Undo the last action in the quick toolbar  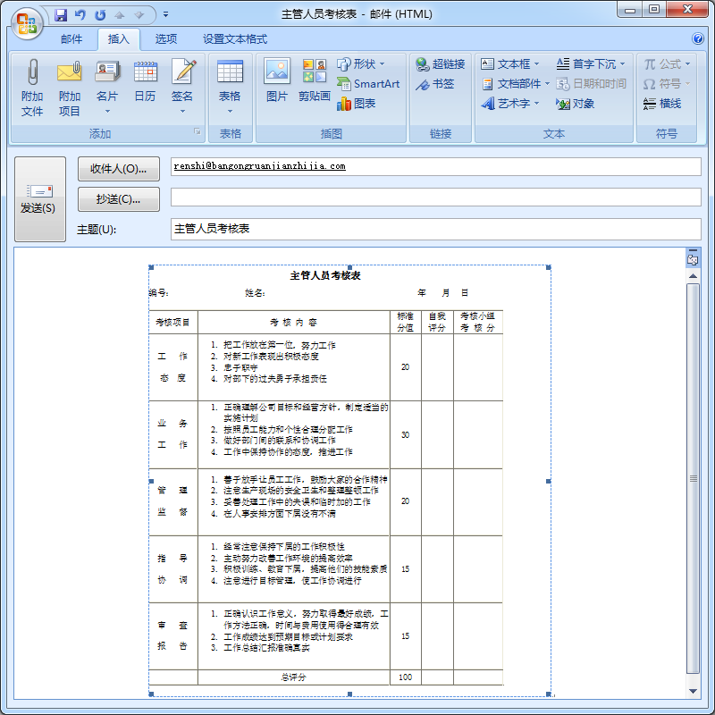(80, 15)
